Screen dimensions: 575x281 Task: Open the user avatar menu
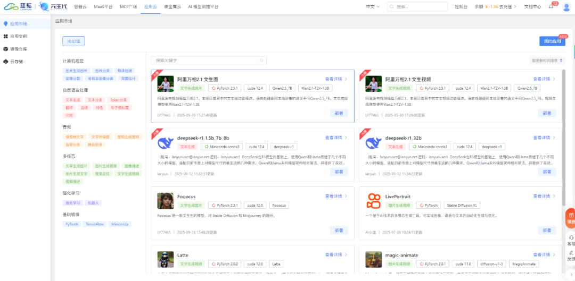click(566, 6)
